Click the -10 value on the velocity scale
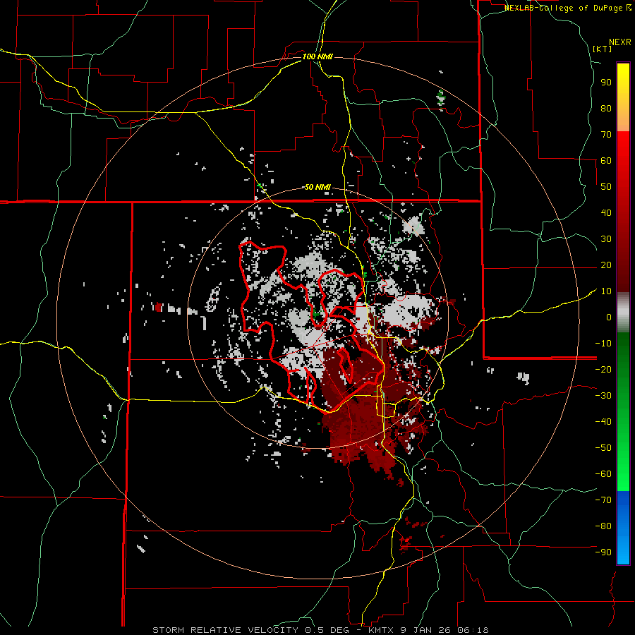 pyautogui.click(x=603, y=344)
